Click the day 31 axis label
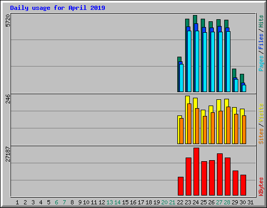The width and height of the screenshot is (267, 208). click(250, 202)
